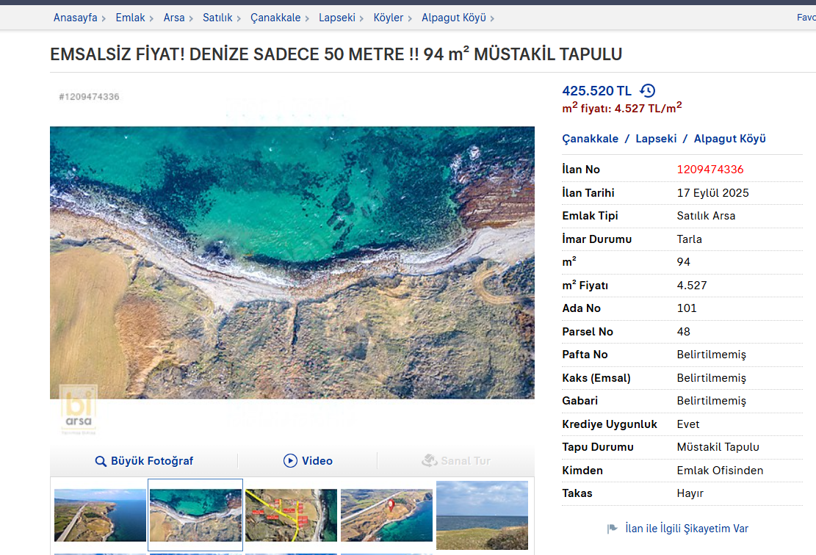
Task: Open the price history clock icon
Action: coord(647,90)
